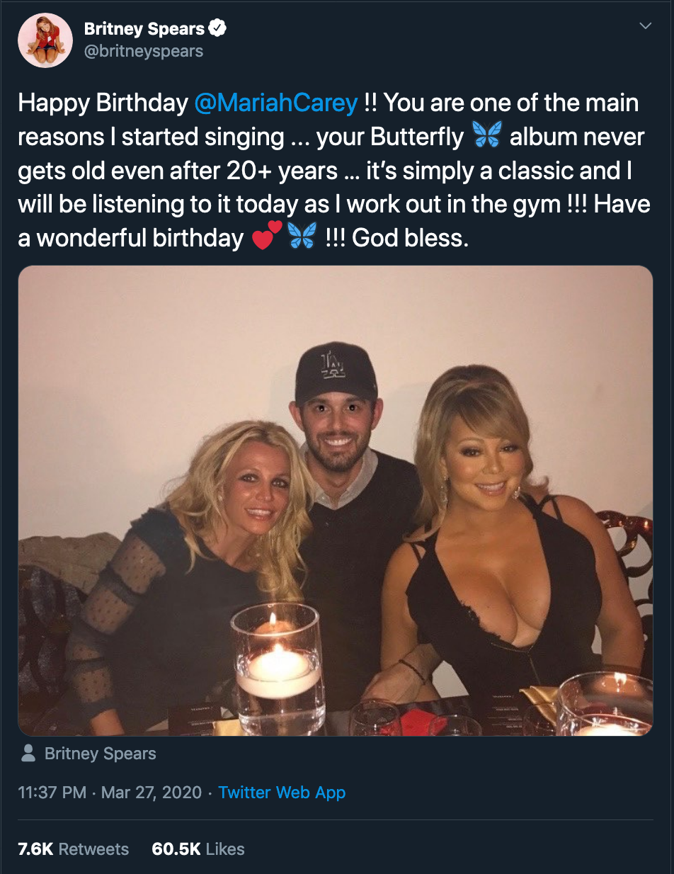The width and height of the screenshot is (674, 874).
Task: Open the Britney Spears display name at top
Action: coord(144,29)
